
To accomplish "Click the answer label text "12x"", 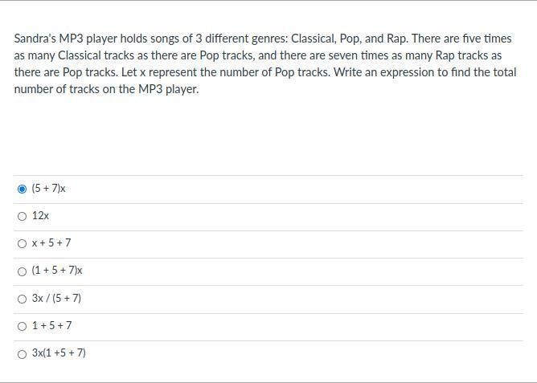I will point(40,216).
